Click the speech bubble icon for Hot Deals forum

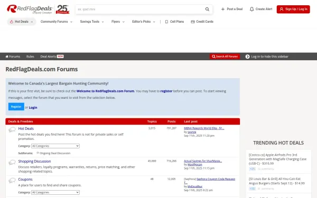pyautogui.click(x=12, y=129)
